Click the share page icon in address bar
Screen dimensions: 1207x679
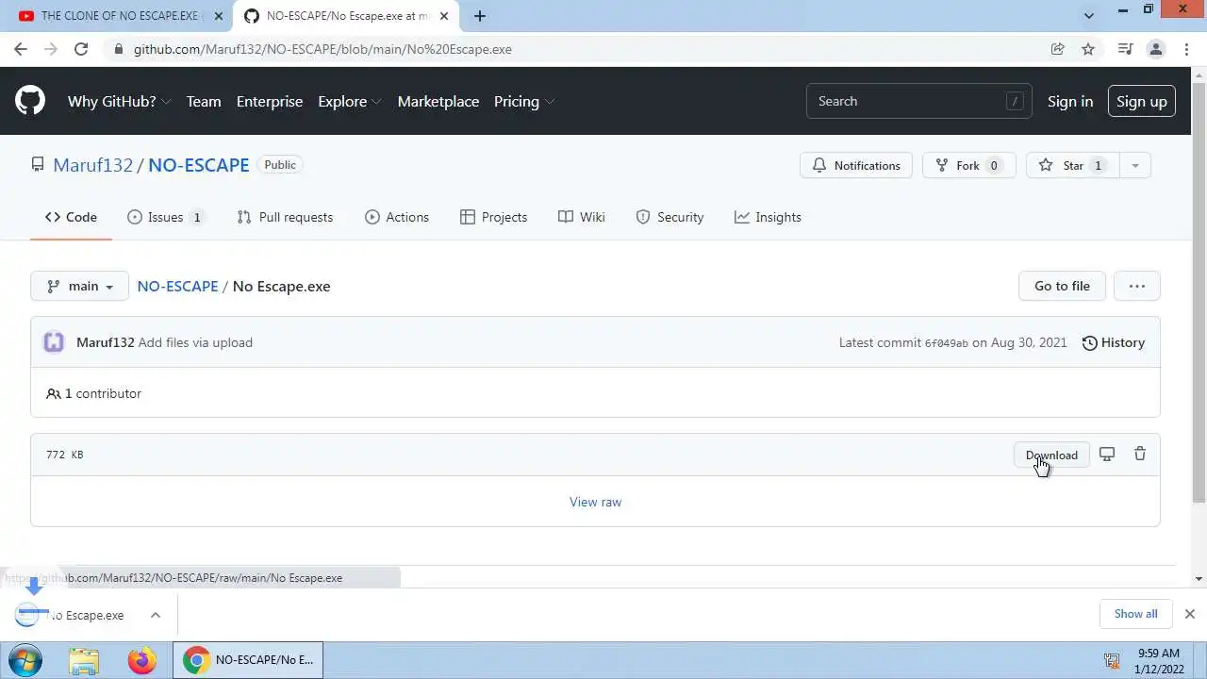[1058, 49]
